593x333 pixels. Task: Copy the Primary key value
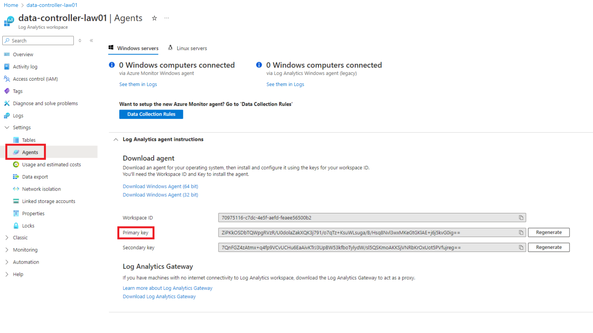(x=521, y=233)
